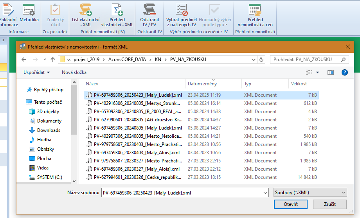Open recent locations dropdown arrow
This screenshot has width=360, height=218.
(45, 59)
